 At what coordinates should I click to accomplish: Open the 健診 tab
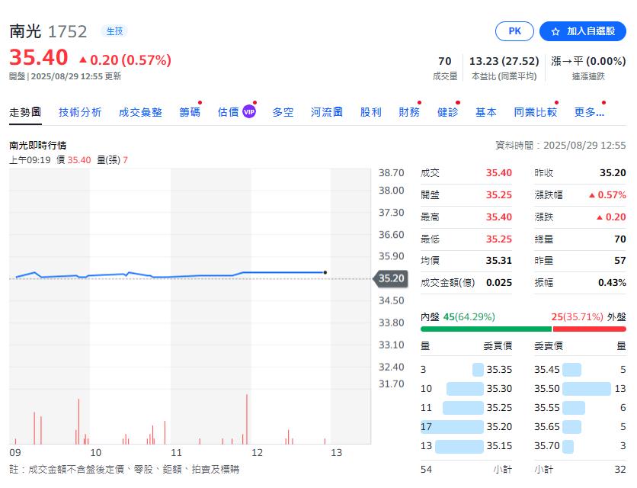point(448,112)
